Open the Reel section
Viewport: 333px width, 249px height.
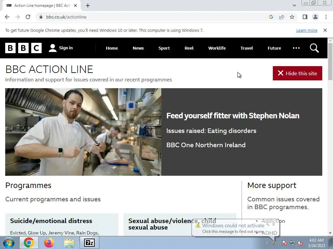189,48
